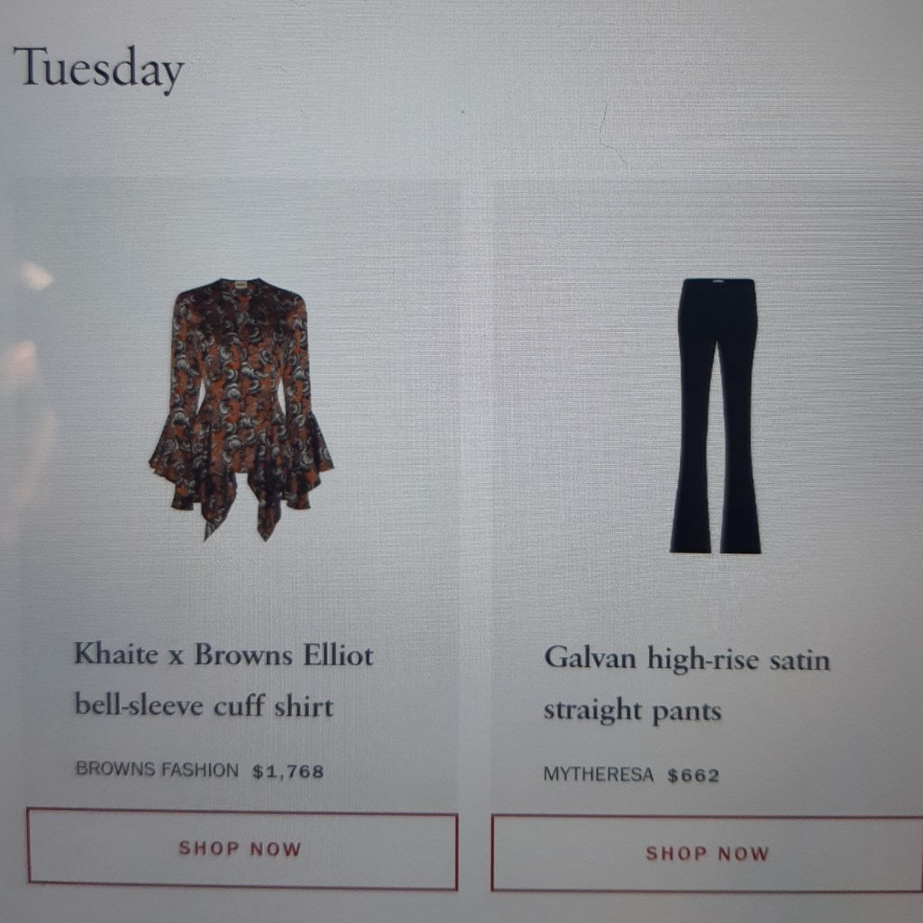923x923 pixels.
Task: Click the brand tag on the shirt collar
Action: pyautogui.click(x=242, y=286)
